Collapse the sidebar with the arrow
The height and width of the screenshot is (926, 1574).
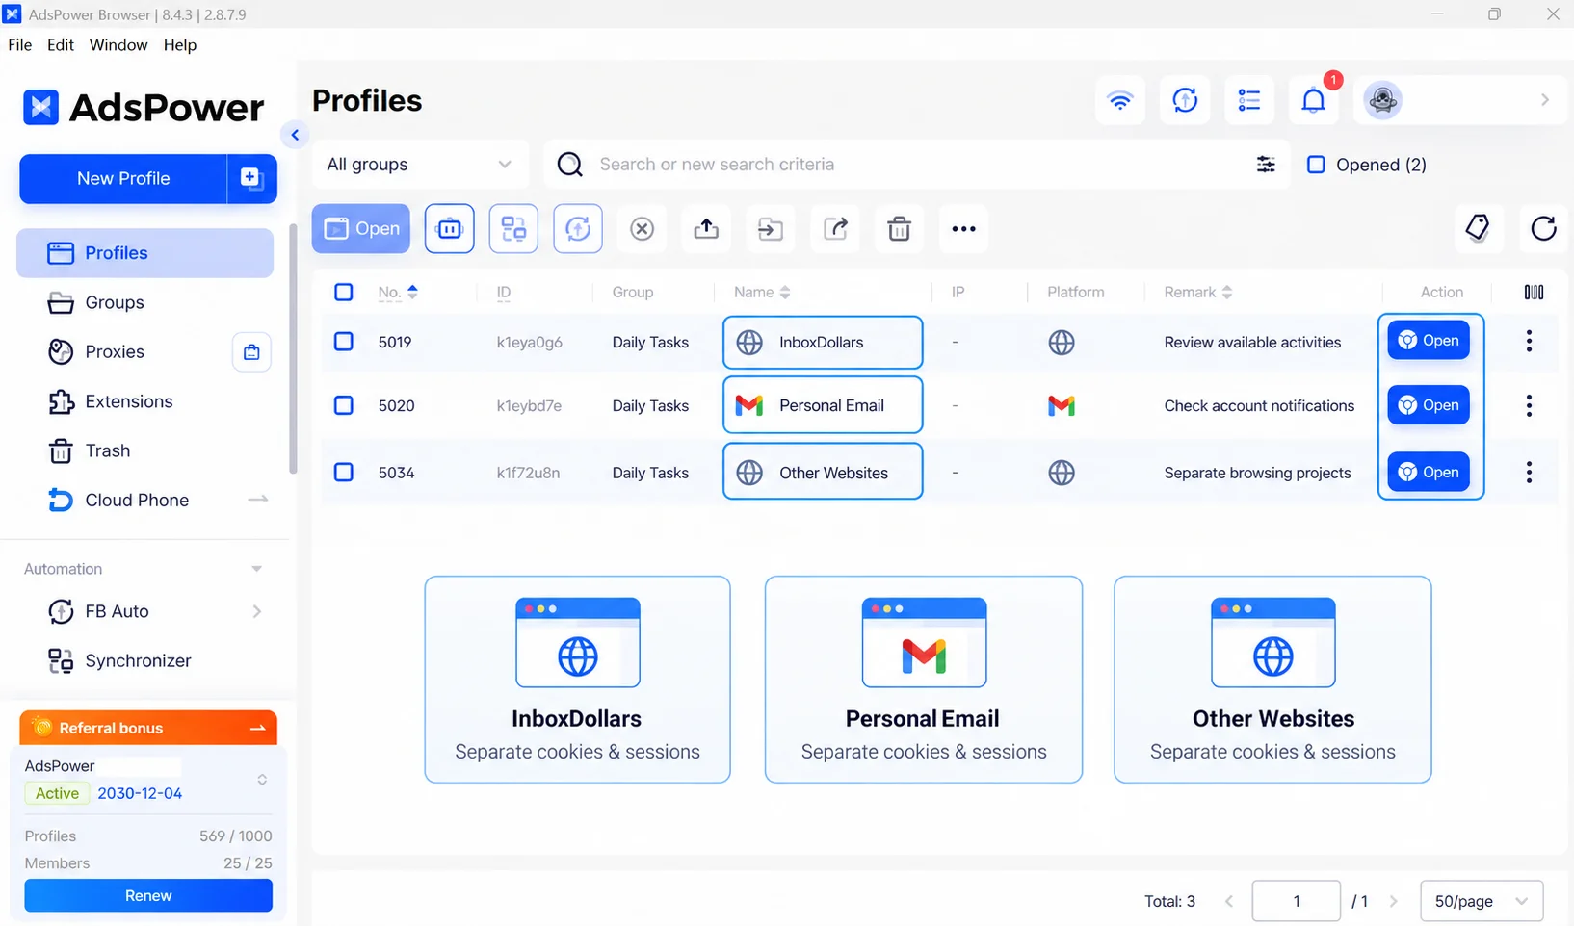coord(295,135)
